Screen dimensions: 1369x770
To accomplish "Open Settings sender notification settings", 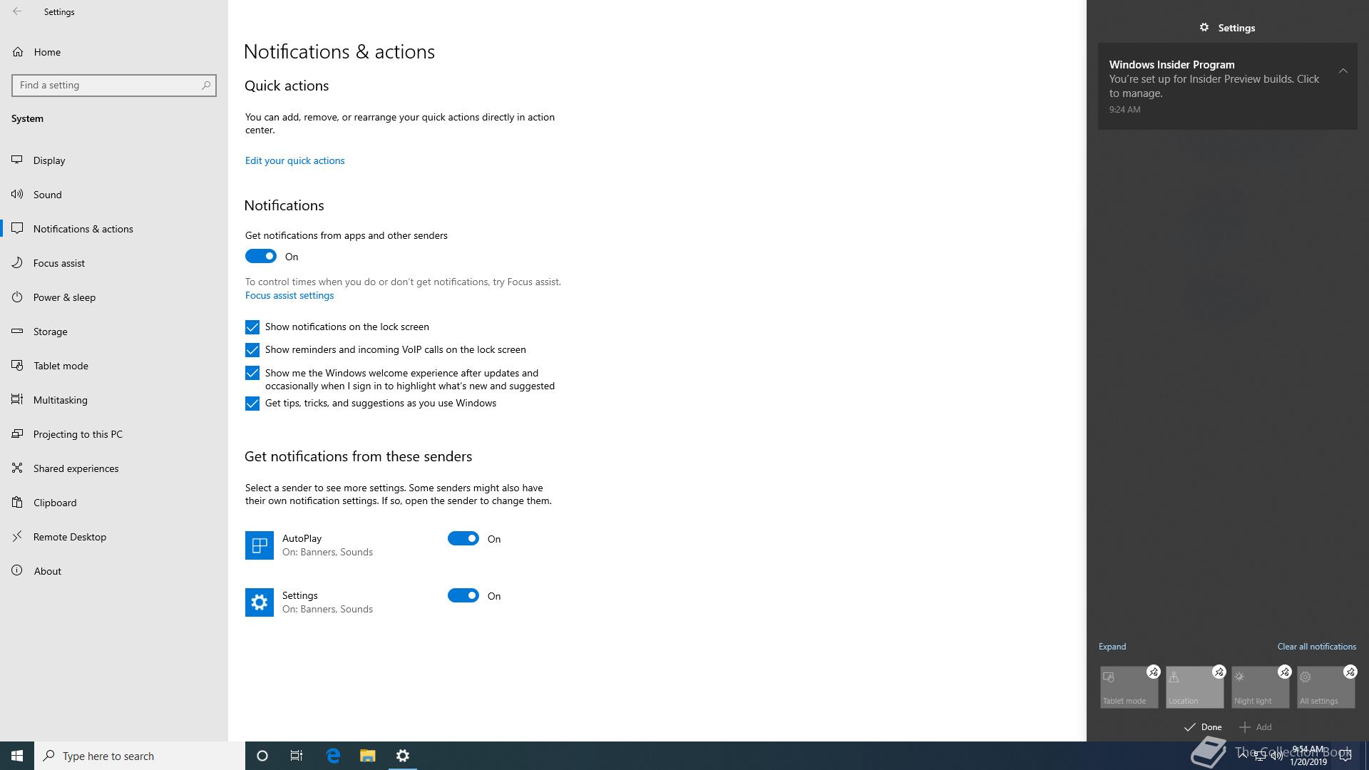I will click(x=309, y=602).
